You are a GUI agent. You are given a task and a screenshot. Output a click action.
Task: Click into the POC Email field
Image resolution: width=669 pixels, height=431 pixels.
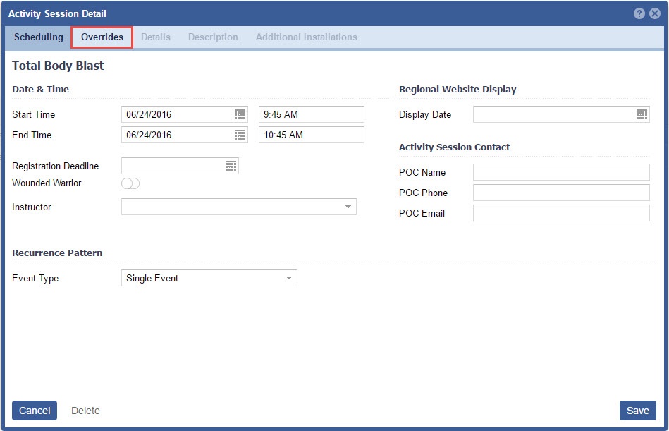pyautogui.click(x=560, y=213)
